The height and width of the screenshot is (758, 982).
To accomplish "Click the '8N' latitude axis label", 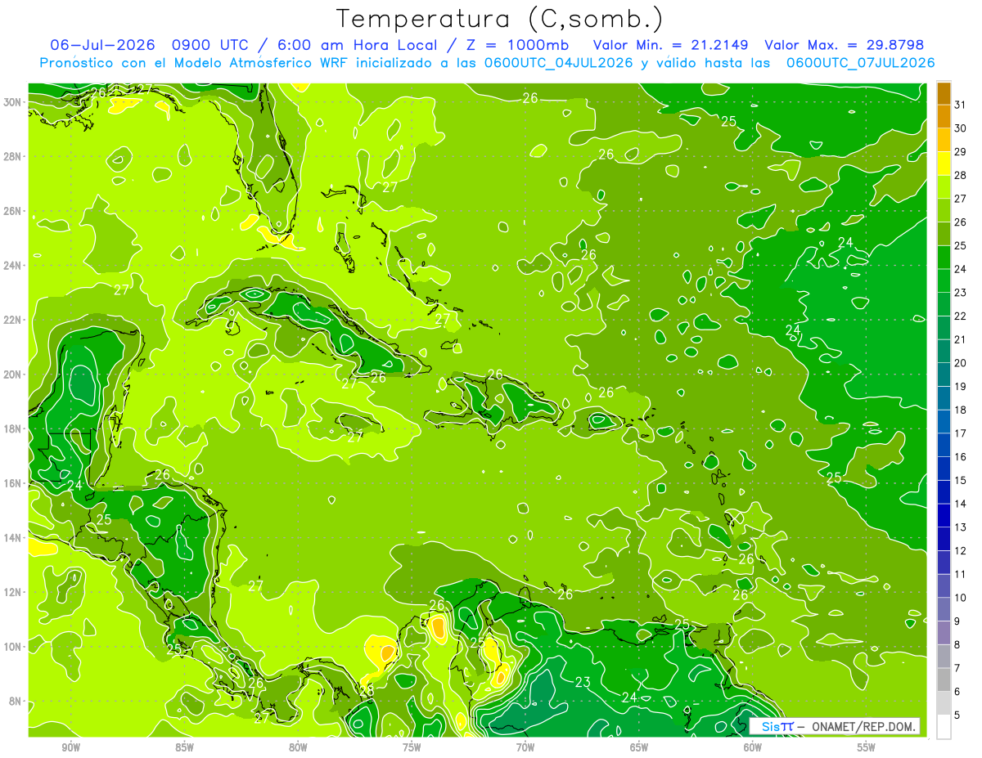I will [x=16, y=702].
